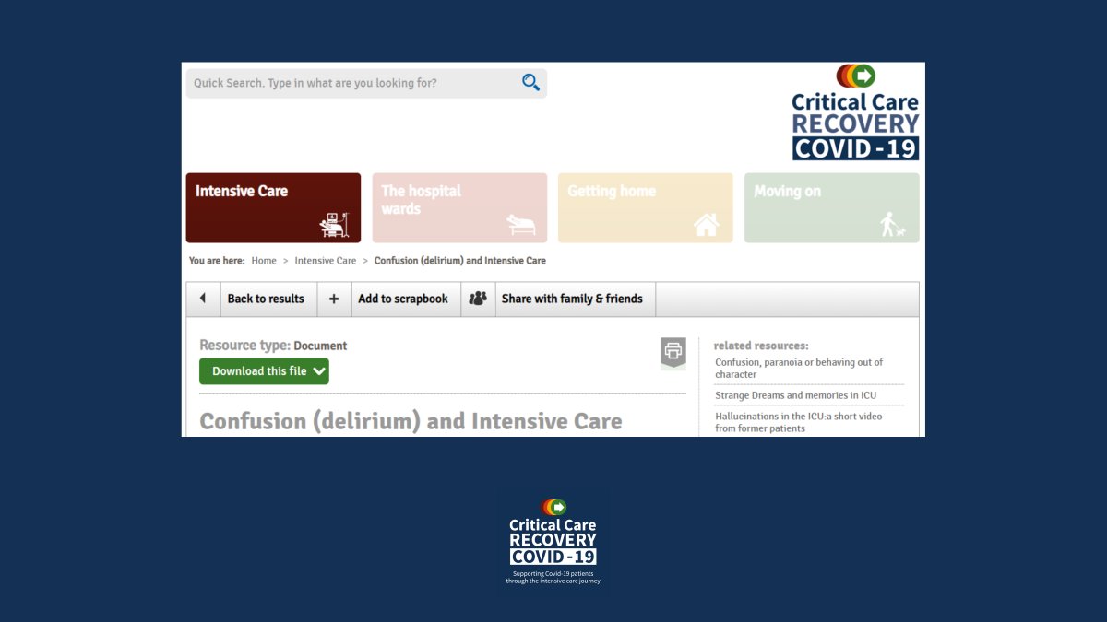Click inside the Quick Search input field

351,82
